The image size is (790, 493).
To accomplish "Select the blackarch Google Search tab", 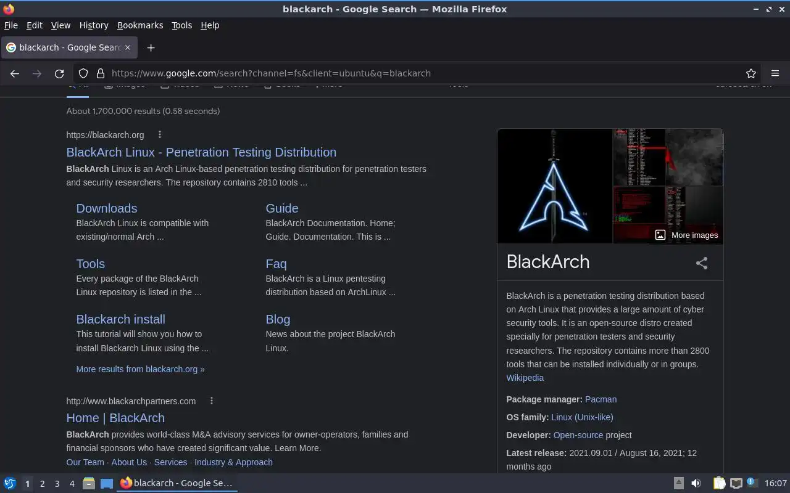I will (69, 47).
